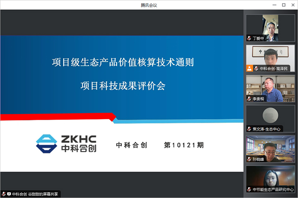Click muted mic icon beside 中科合创-高泽民
298x198 pixels.
point(256,68)
